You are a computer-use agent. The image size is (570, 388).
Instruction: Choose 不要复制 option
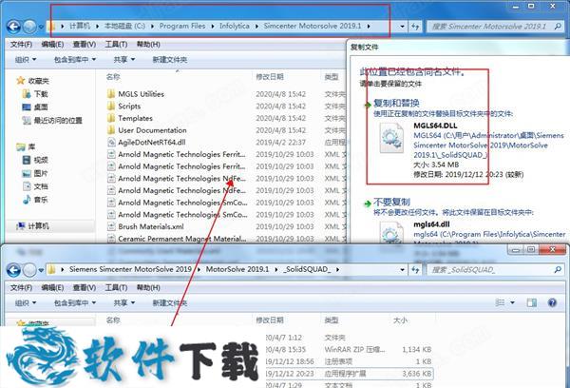(391, 202)
